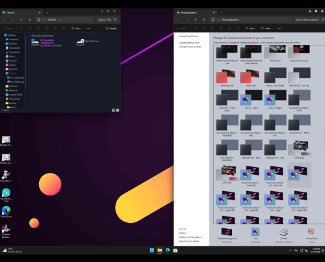
Task: Add a new tab in Personalization window
Action: (222, 13)
